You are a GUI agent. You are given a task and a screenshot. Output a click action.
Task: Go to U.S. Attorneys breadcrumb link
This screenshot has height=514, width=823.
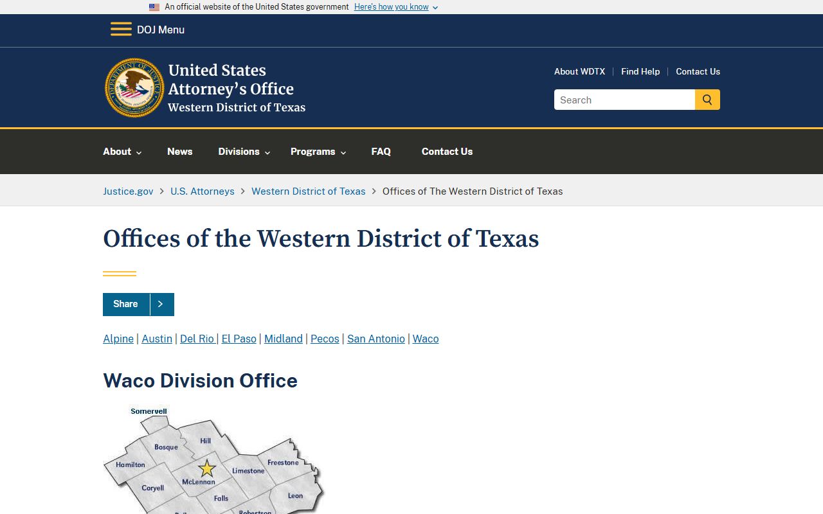click(203, 191)
